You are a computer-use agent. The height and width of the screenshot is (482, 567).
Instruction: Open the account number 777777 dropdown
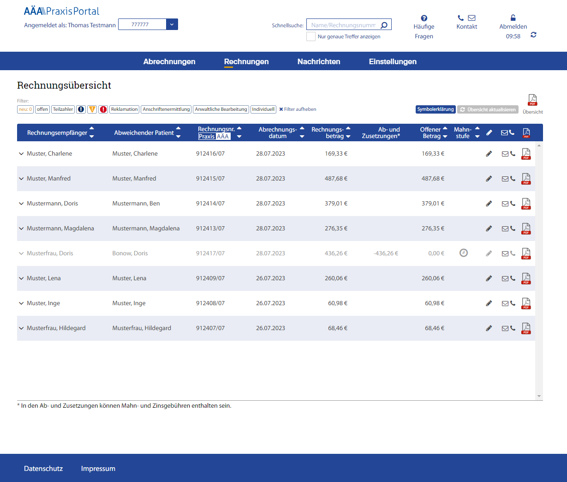click(172, 24)
